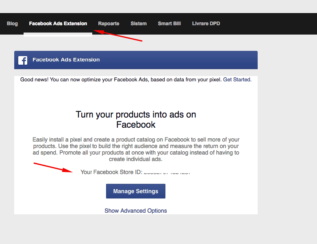Expand Show Advanced Options
This screenshot has height=244, width=317.
136,211
